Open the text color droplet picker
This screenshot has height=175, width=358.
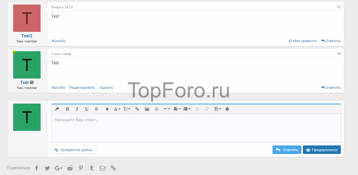point(107,109)
